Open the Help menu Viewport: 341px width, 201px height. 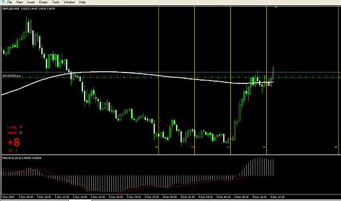[82, 2]
